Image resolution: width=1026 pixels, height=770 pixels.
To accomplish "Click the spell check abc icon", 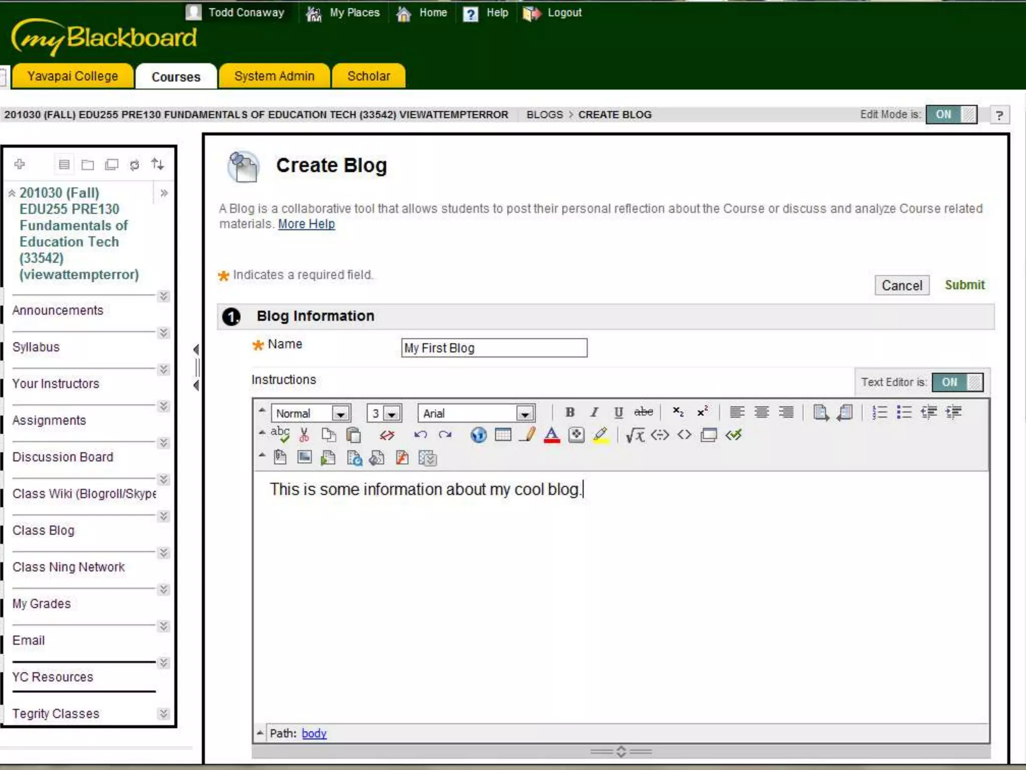I will [x=280, y=434].
